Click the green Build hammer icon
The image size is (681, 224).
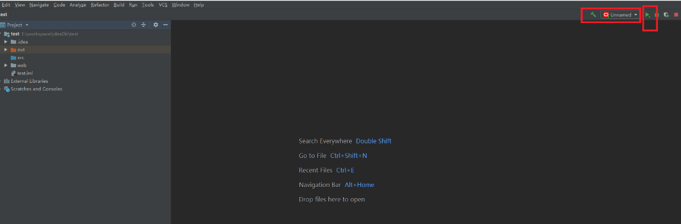pos(593,15)
